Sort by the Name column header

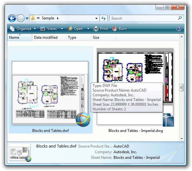pos(20,37)
